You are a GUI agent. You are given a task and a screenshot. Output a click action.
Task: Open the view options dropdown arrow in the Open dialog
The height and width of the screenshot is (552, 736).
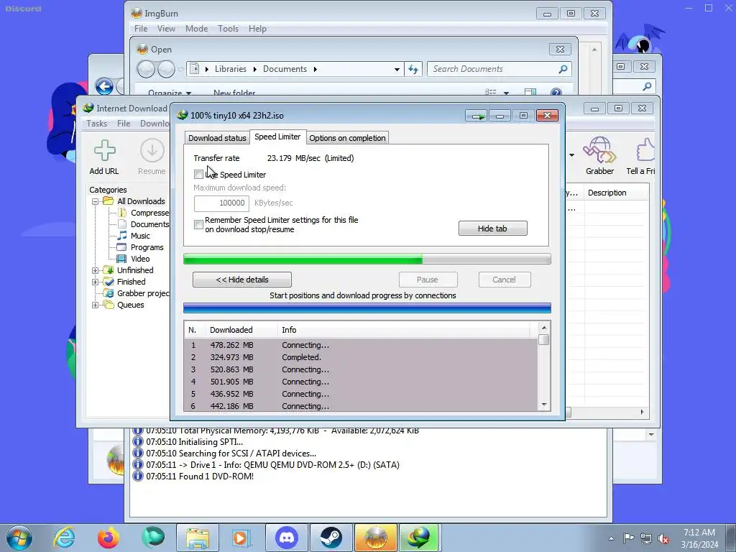pyautogui.click(x=506, y=93)
